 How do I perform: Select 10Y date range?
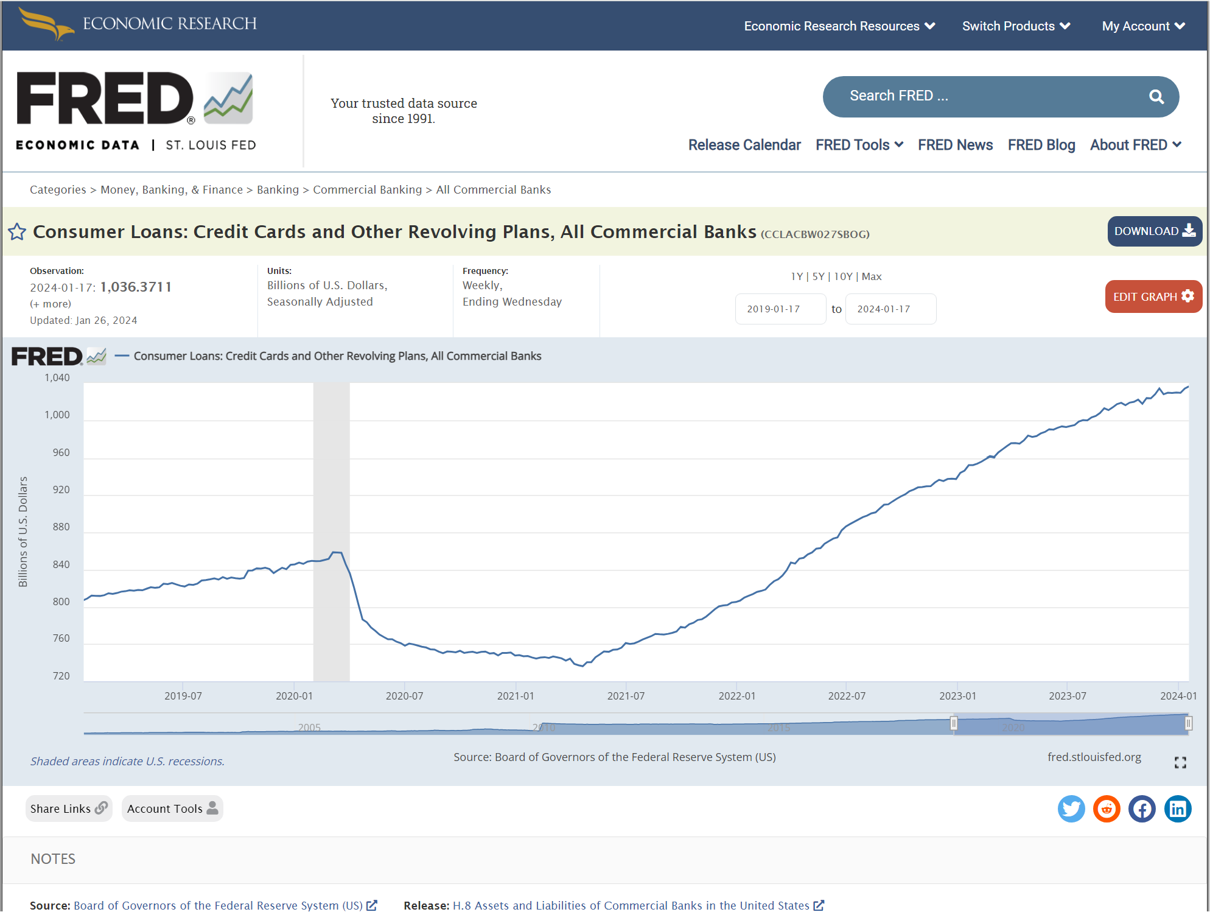click(843, 276)
